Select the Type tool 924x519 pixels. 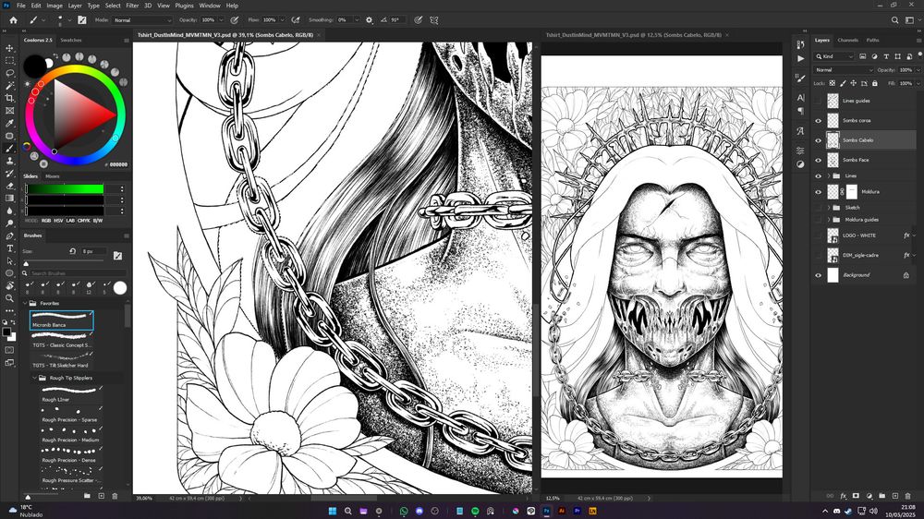[9, 248]
